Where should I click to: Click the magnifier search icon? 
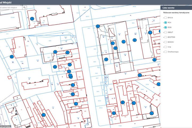pyautogui.click(x=25, y=7)
